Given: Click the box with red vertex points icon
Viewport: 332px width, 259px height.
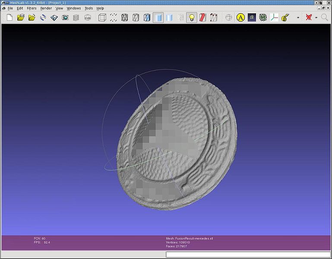Looking at the screenshot, I should click(214, 17).
